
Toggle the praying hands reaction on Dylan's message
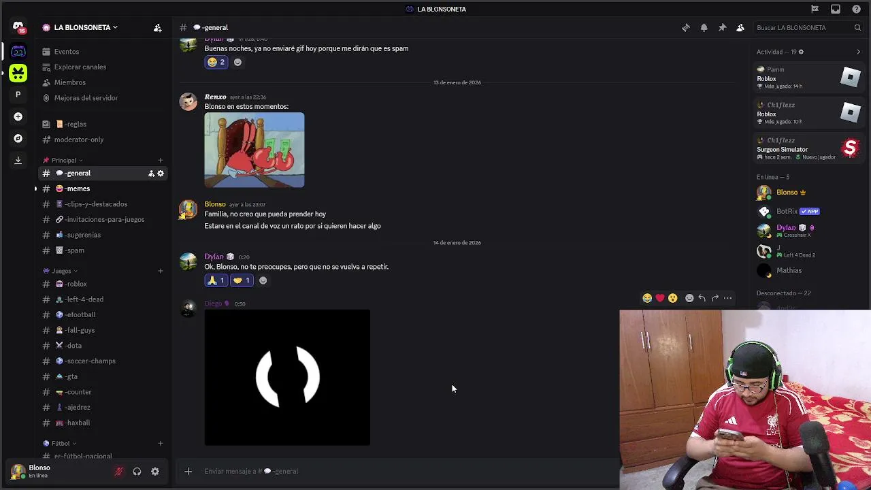pos(216,280)
